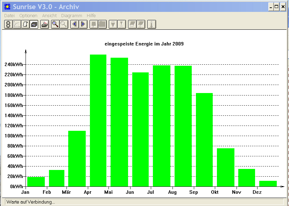Close the Sunrise V3.0 window

(283, 7)
